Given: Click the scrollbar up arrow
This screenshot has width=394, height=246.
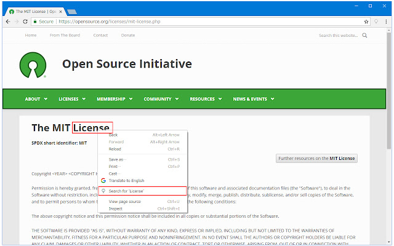Looking at the screenshot, I should (388, 30).
